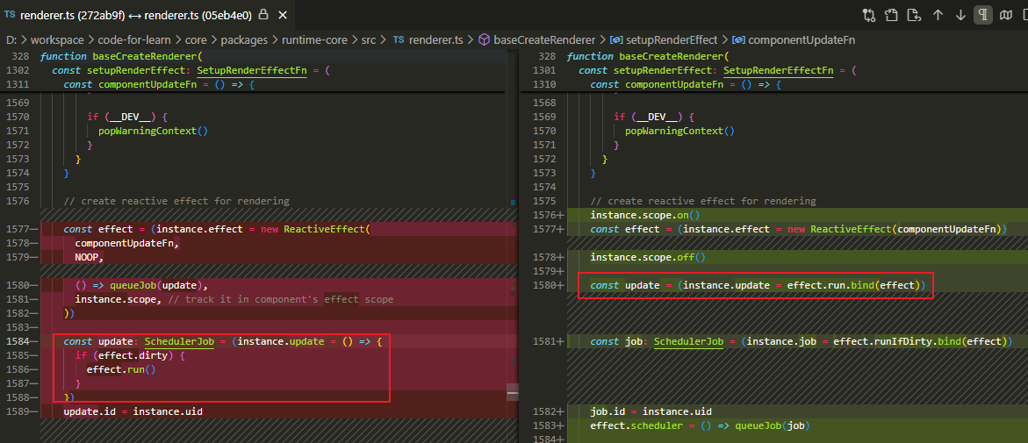The width and height of the screenshot is (1028, 443).
Task: Click the job.id = instance.uid line
Action: pos(651,411)
